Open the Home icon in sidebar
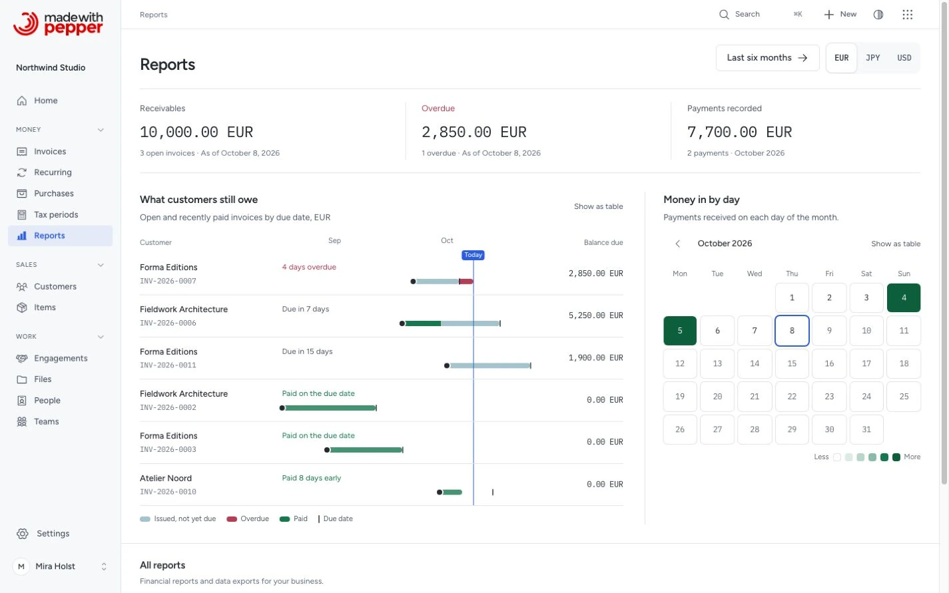This screenshot has height=593, width=949. (22, 100)
